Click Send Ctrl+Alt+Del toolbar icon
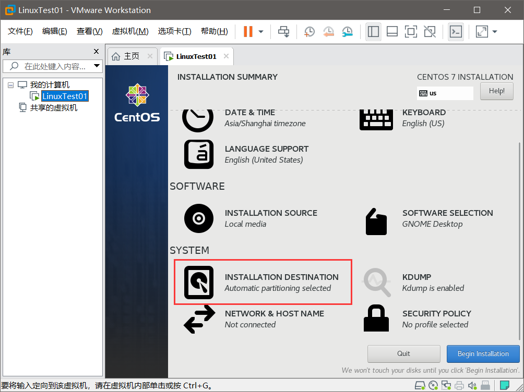The height and width of the screenshot is (392, 524). pos(284,32)
